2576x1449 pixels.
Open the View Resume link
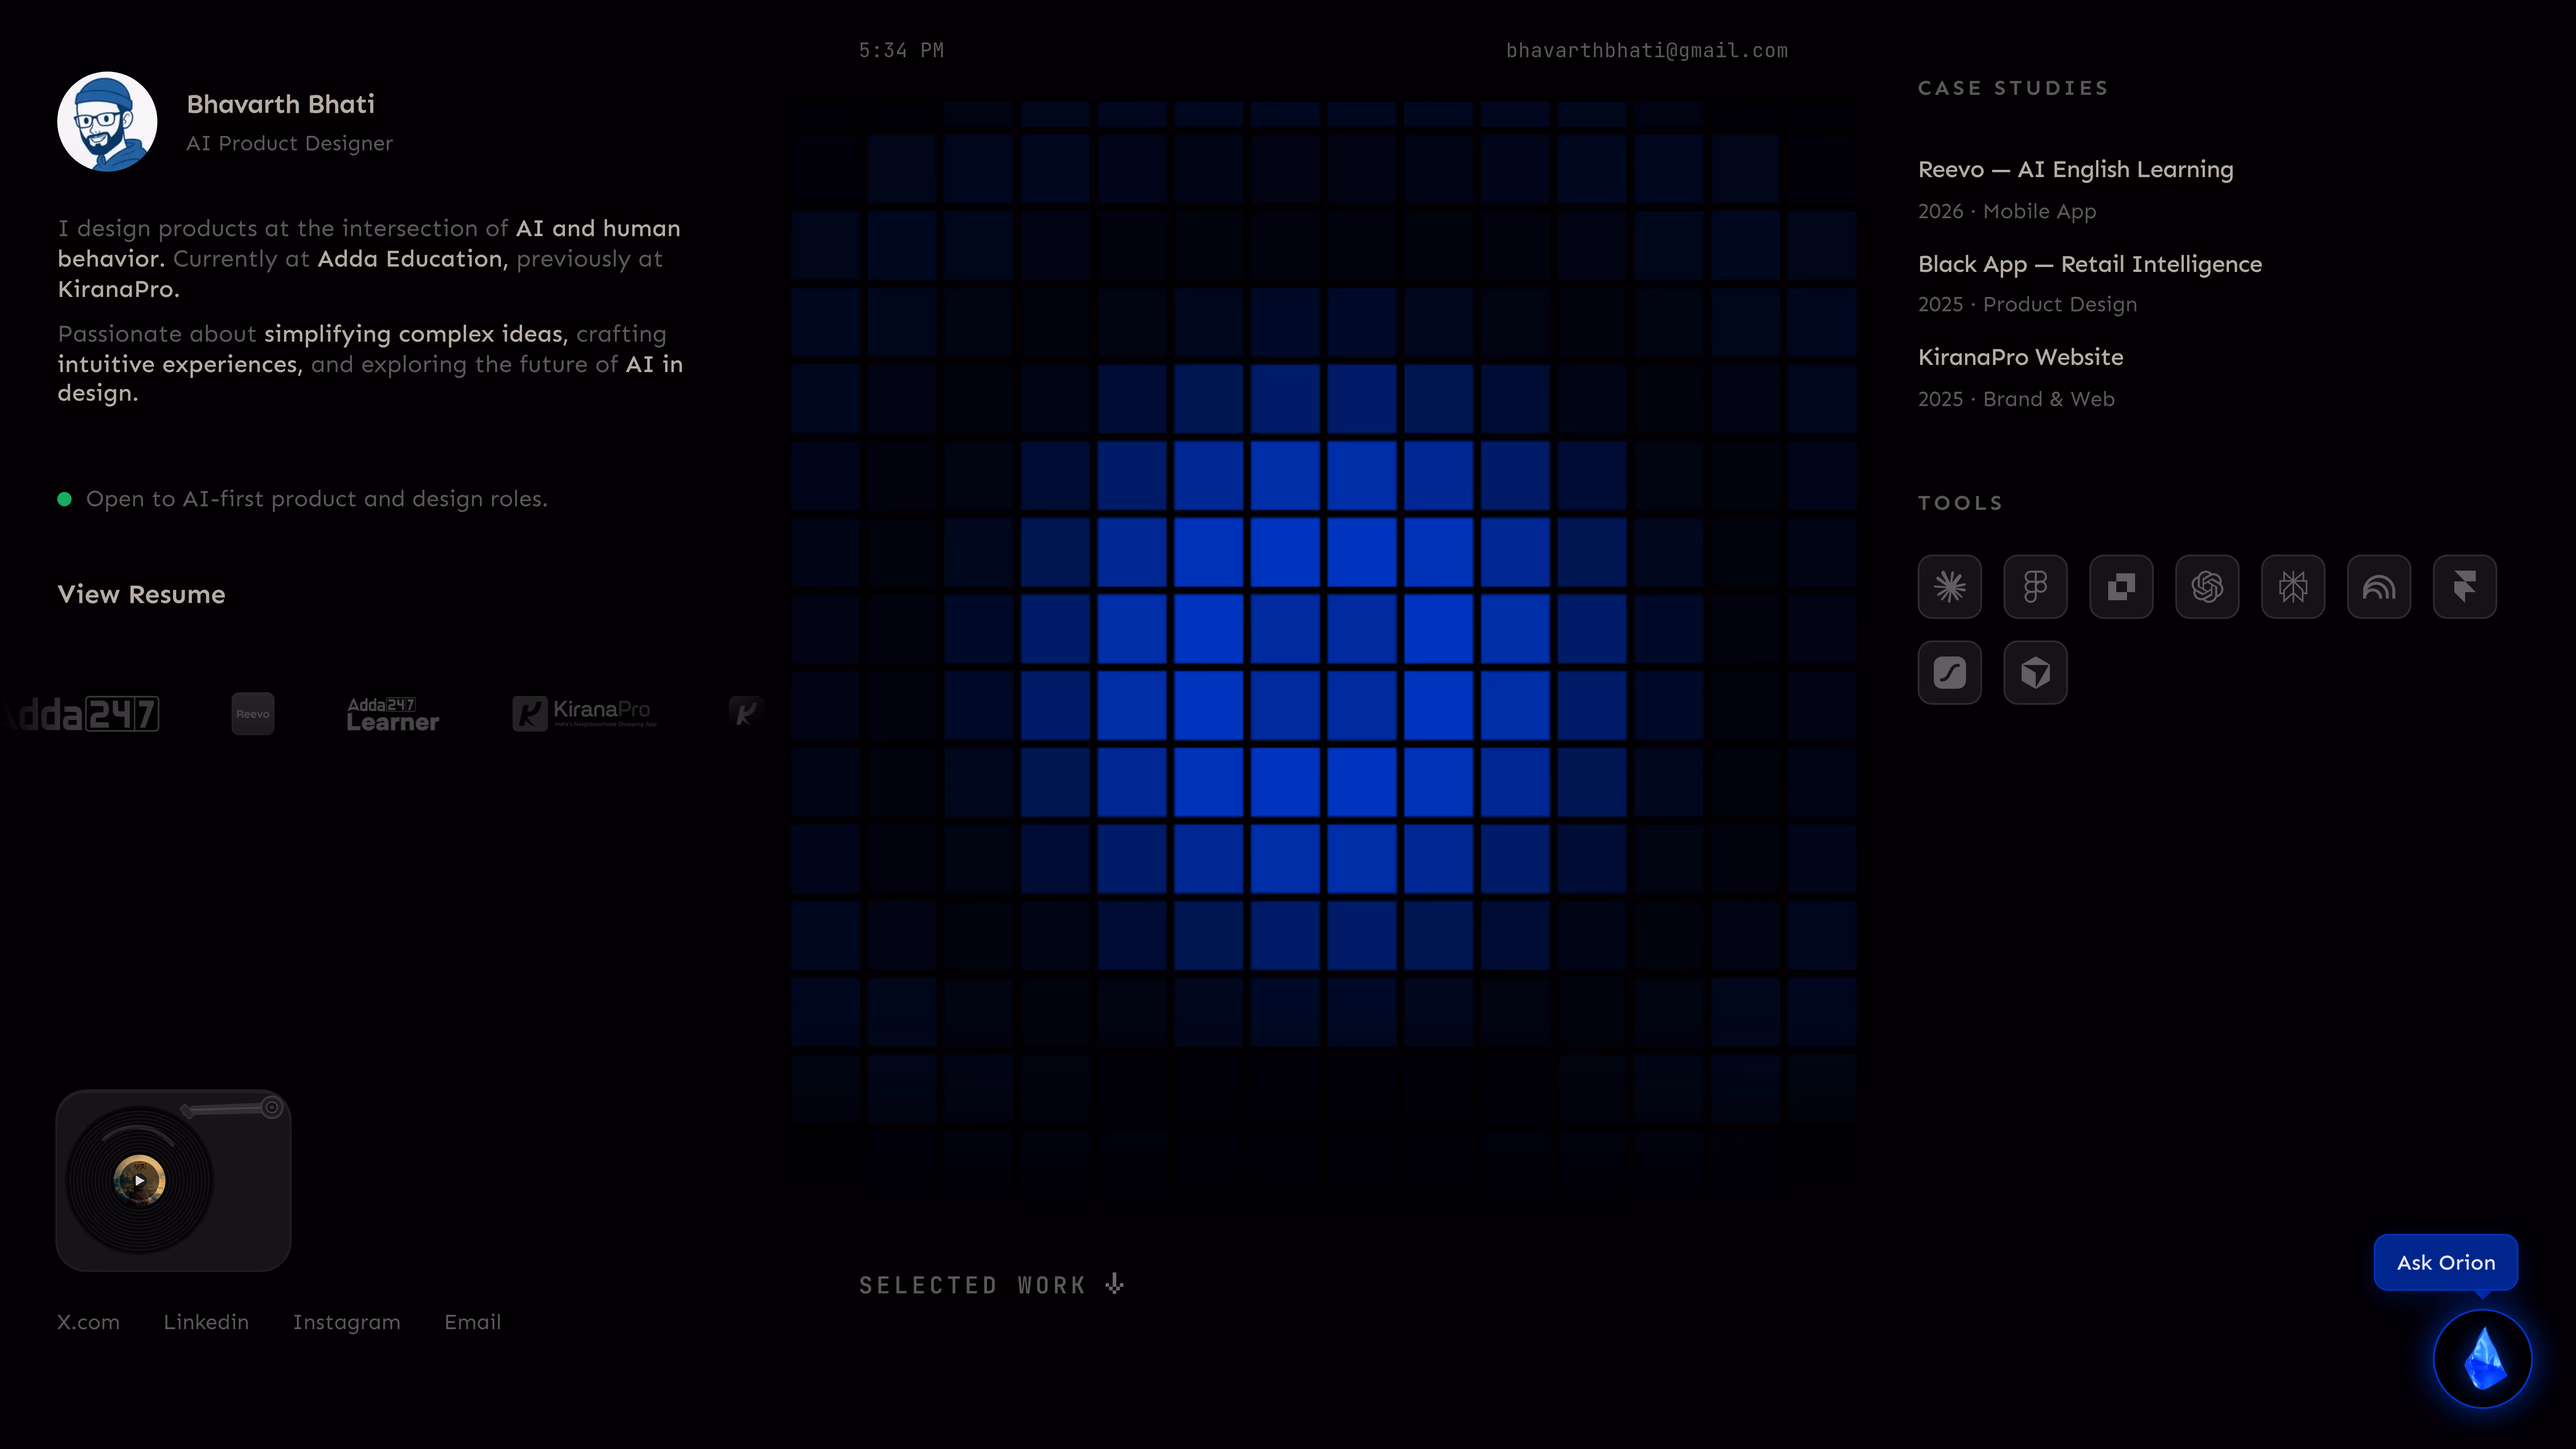(141, 595)
